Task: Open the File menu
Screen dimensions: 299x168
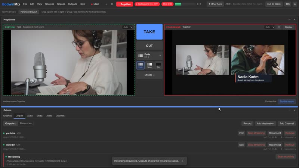Action: pos(25,4)
